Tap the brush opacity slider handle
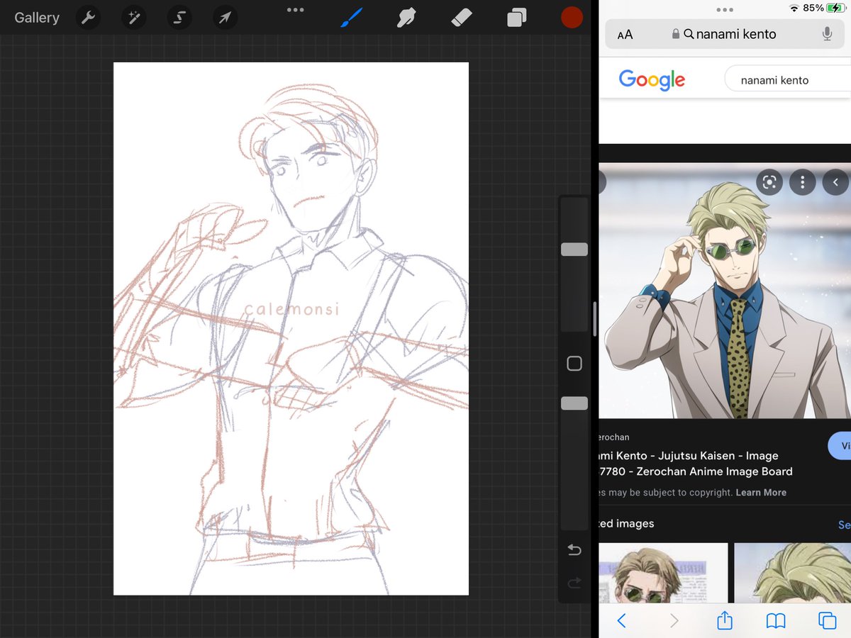The width and height of the screenshot is (851, 638). coord(574,403)
